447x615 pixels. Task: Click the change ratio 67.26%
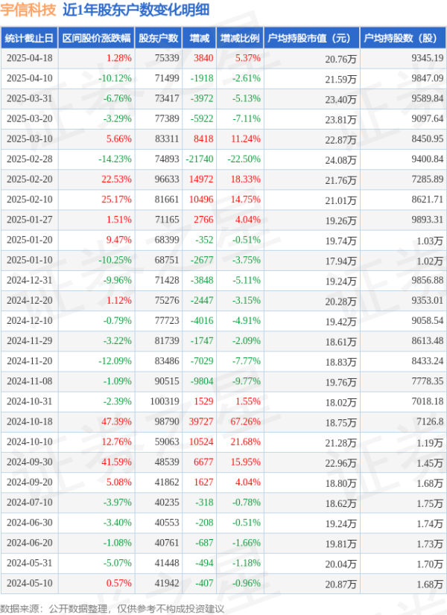point(246,421)
